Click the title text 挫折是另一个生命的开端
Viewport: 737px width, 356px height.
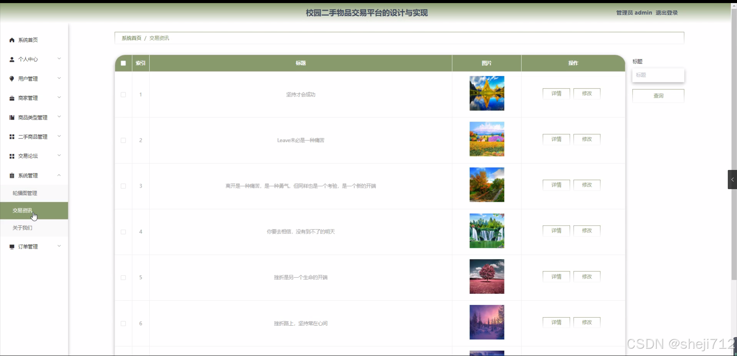(301, 277)
